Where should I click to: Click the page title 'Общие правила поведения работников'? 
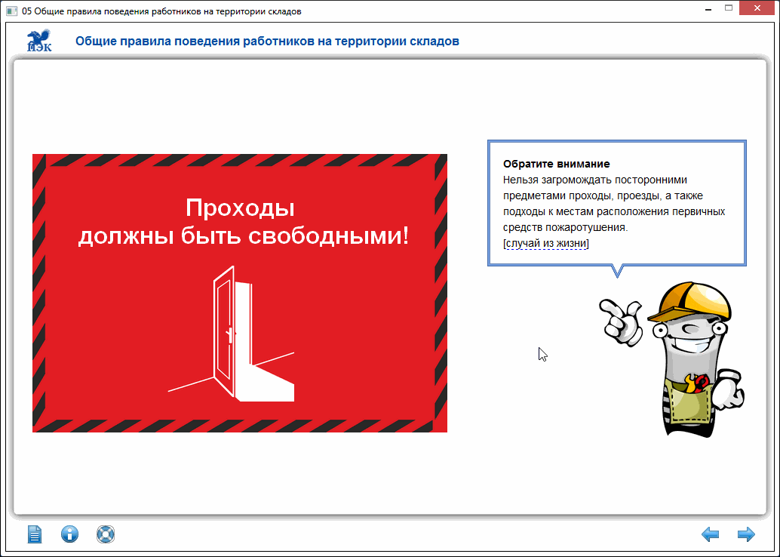click(x=267, y=41)
